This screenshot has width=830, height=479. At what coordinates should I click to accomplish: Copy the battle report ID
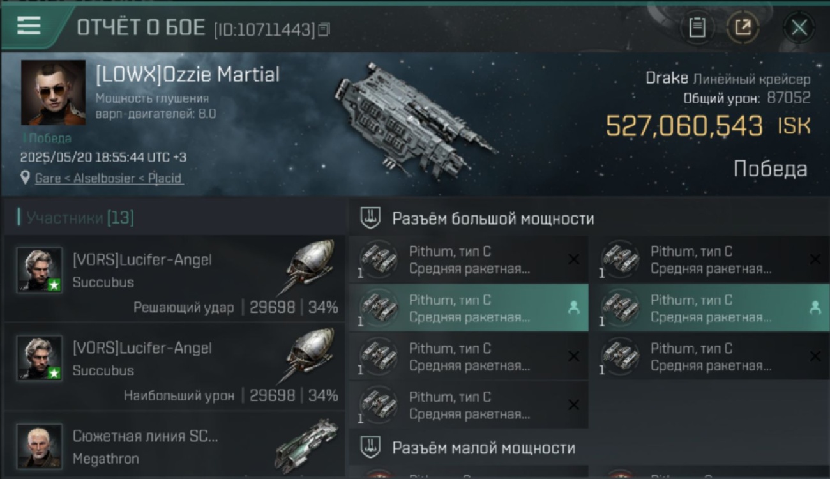324,29
